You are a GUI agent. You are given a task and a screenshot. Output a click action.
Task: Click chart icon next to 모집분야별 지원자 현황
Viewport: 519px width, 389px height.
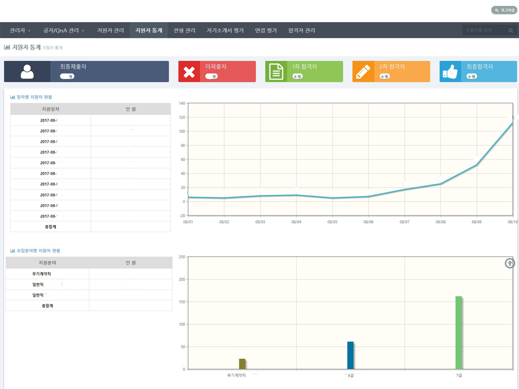[13, 251]
